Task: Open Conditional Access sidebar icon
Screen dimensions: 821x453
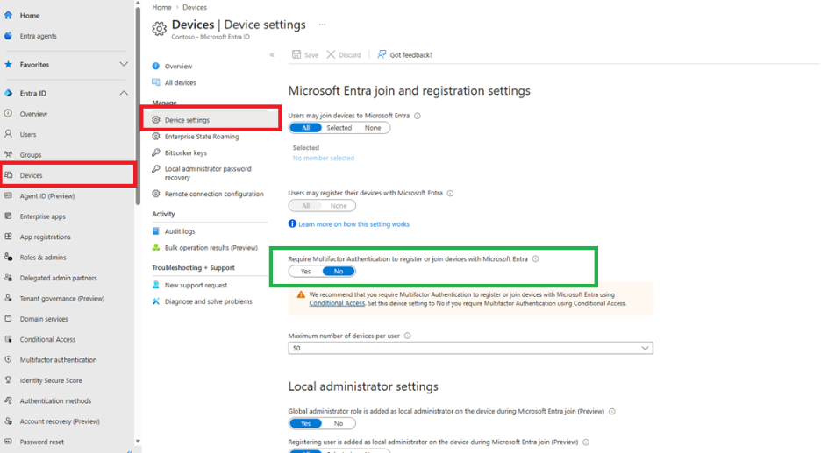Action: (8, 339)
